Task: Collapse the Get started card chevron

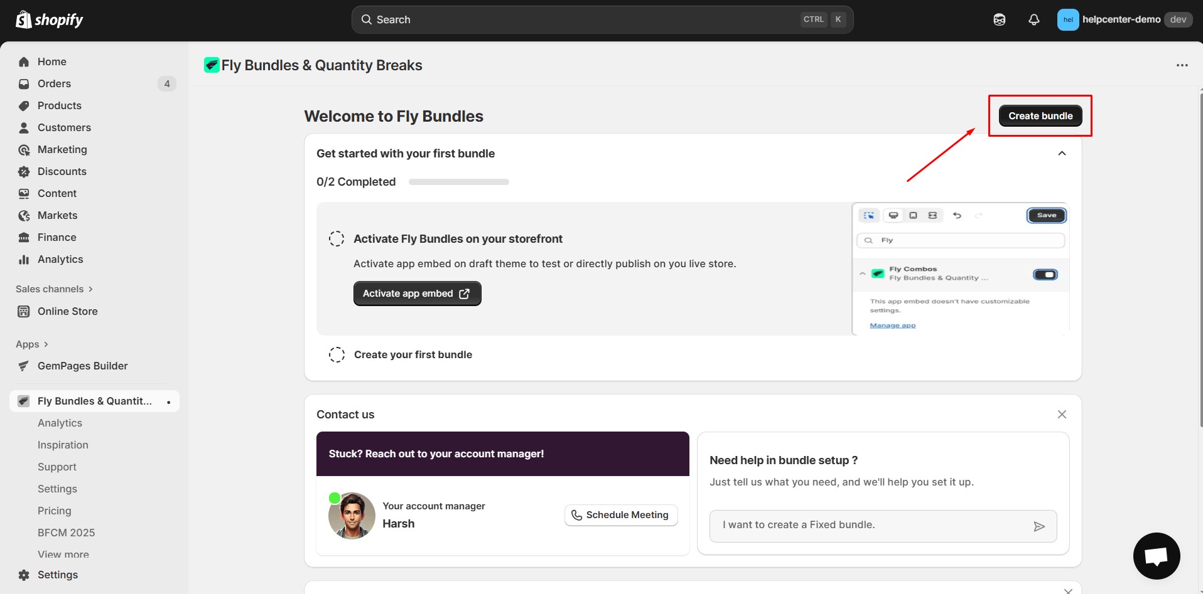Action: coord(1062,154)
